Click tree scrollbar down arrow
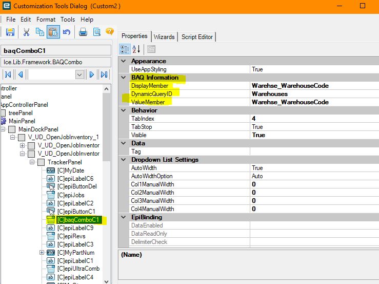This screenshot has height=284, width=379. pos(106,281)
